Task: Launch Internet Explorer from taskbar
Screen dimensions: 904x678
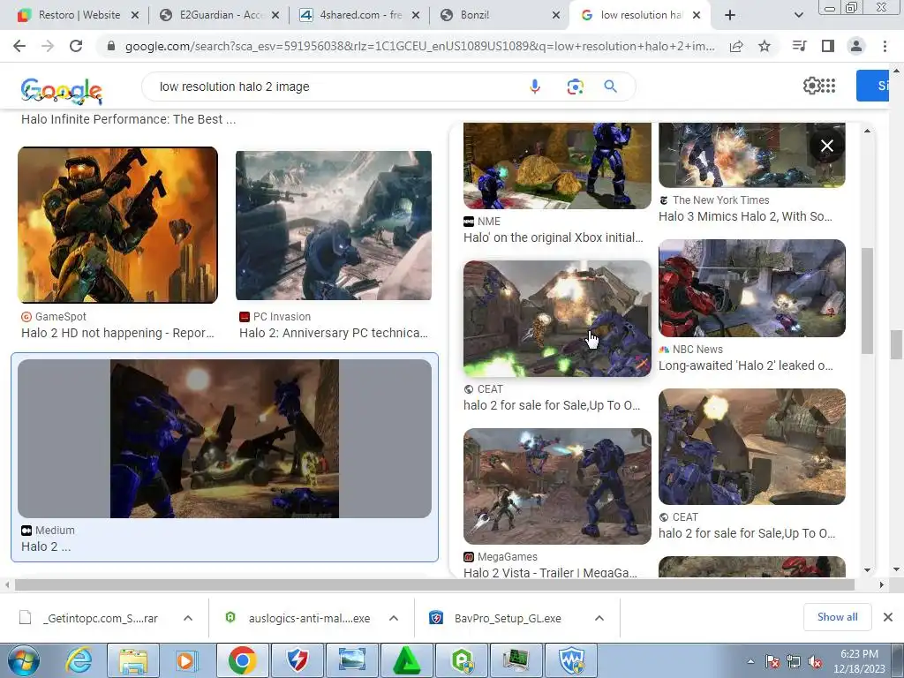Action: click(79, 660)
